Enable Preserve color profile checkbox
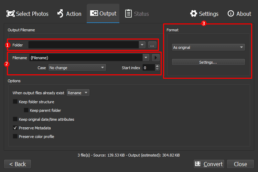258x172 pixels. (15, 136)
